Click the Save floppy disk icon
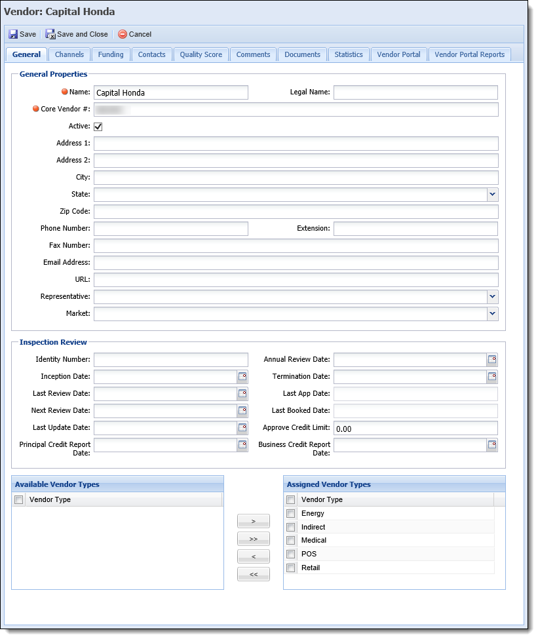 tap(13, 34)
